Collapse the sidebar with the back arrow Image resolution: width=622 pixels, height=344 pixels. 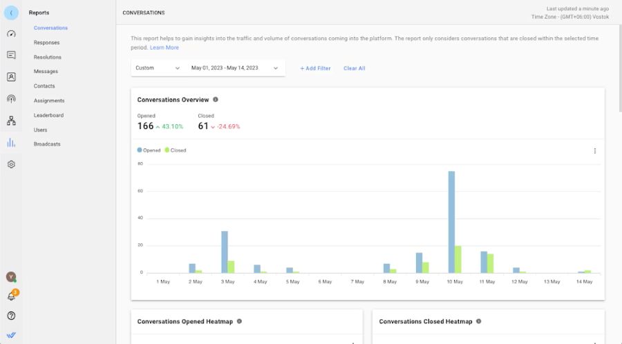tap(11, 12)
